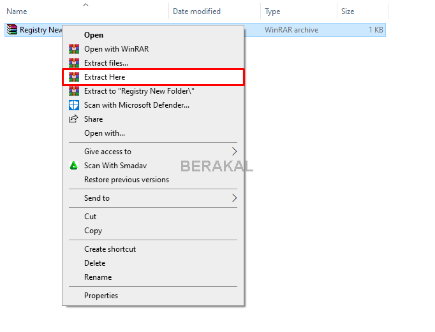Select Restore previous versions
Screen dimensions: 435x332
click(126, 180)
